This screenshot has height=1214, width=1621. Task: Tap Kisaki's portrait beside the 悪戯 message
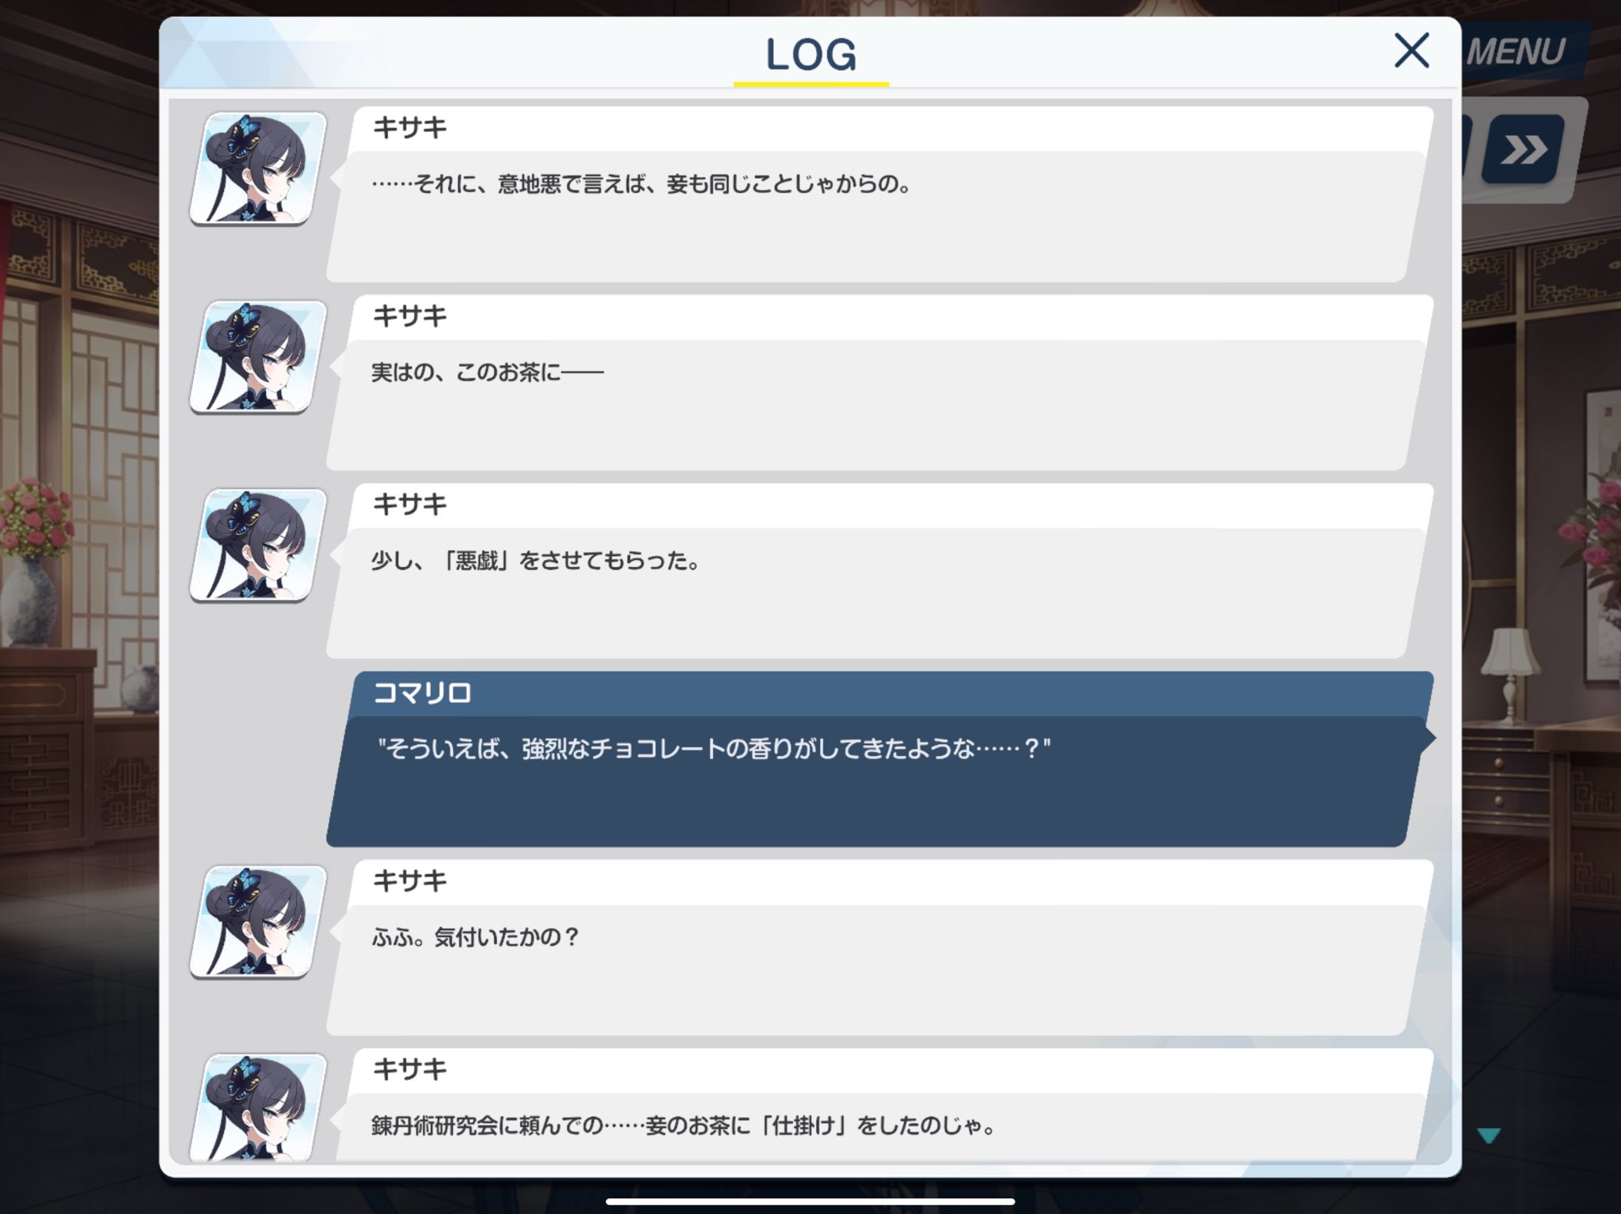coord(258,545)
